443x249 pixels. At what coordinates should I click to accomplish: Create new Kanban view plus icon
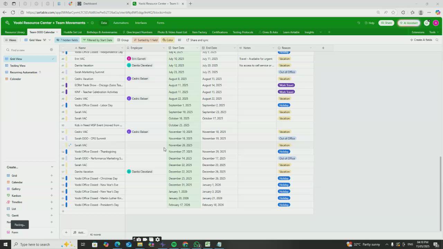(52, 196)
